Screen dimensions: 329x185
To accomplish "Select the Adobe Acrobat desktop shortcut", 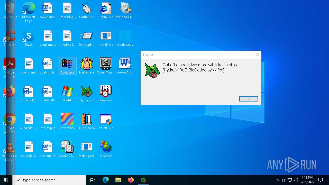I will click(9, 68).
